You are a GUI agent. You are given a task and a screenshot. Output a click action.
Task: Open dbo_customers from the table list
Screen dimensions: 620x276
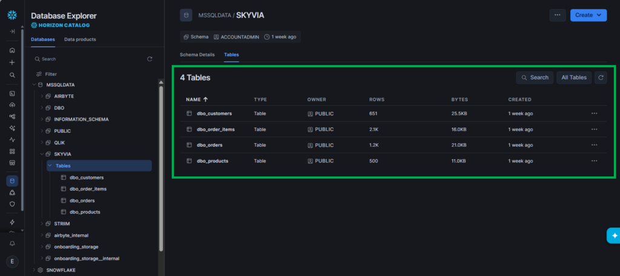[214, 114]
